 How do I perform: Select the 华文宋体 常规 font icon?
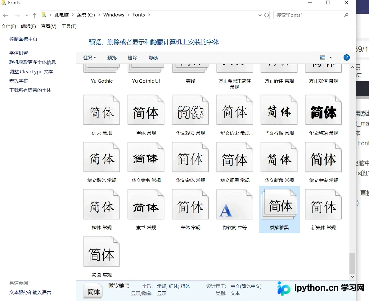[x=190, y=157]
